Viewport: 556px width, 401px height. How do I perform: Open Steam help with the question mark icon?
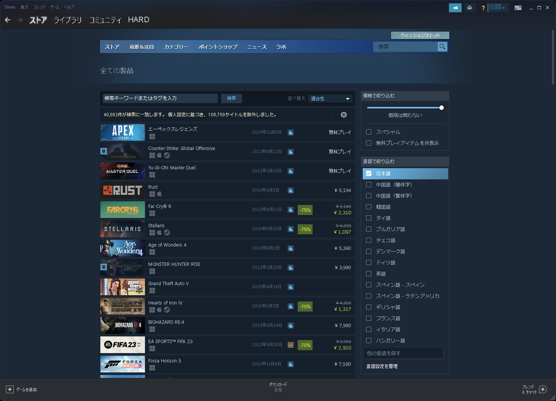click(483, 7)
